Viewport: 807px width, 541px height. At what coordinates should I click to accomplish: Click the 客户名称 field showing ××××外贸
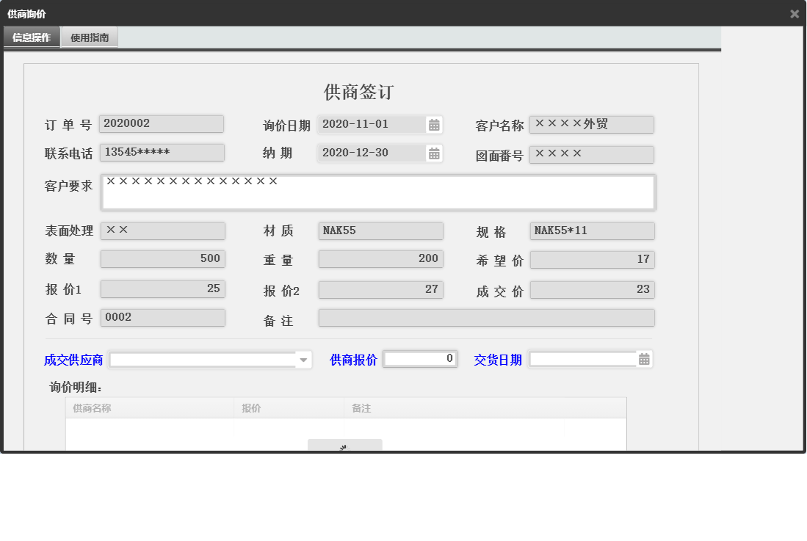591,124
